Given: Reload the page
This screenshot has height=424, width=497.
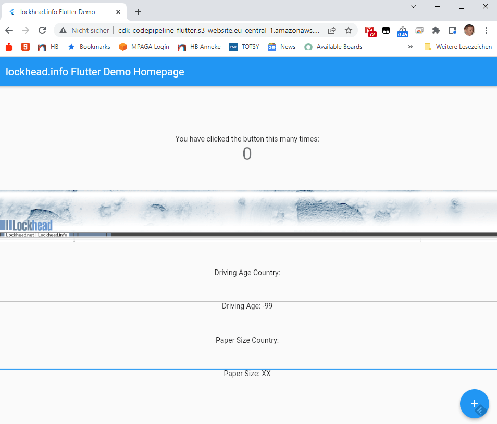Looking at the screenshot, I should coord(42,30).
